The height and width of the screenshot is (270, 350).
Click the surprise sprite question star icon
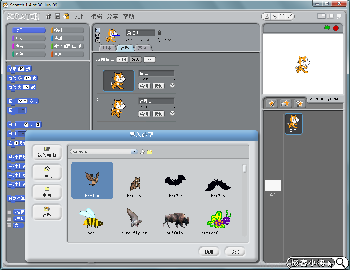point(299,104)
